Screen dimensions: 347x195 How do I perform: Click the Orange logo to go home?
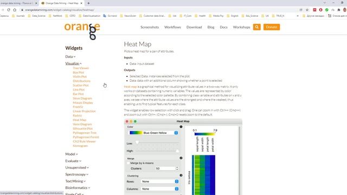pyautogui.click(x=82, y=30)
